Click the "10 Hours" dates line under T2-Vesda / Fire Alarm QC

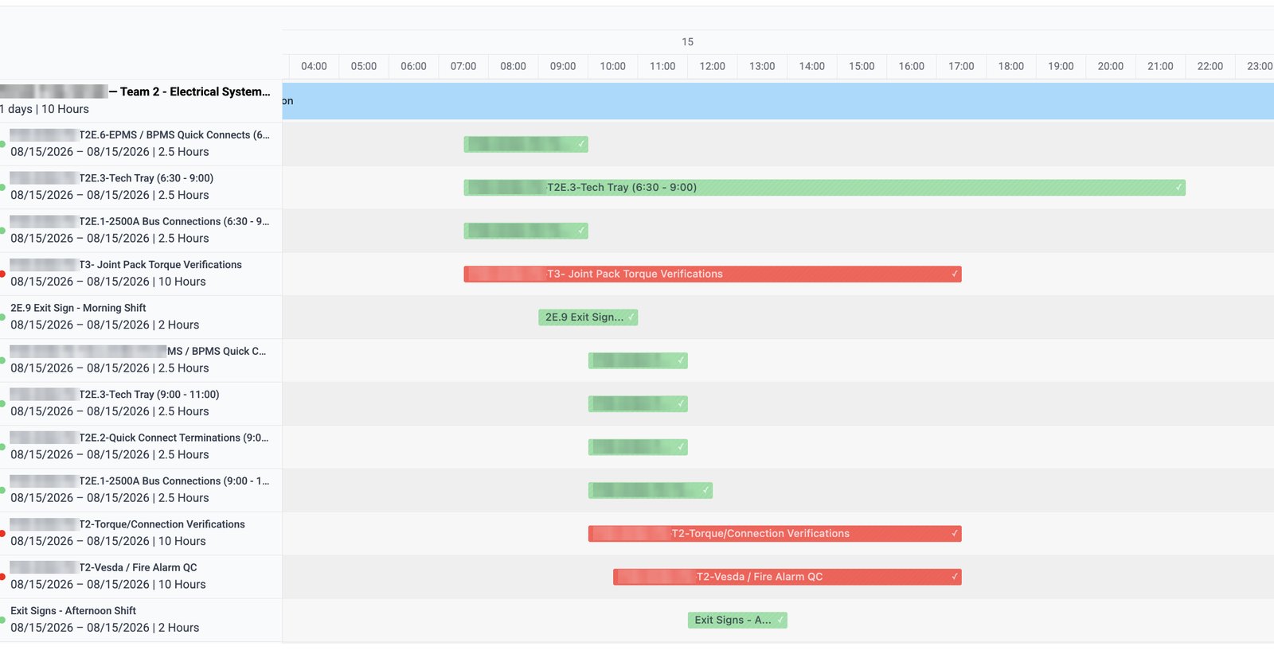pyautogui.click(x=108, y=584)
